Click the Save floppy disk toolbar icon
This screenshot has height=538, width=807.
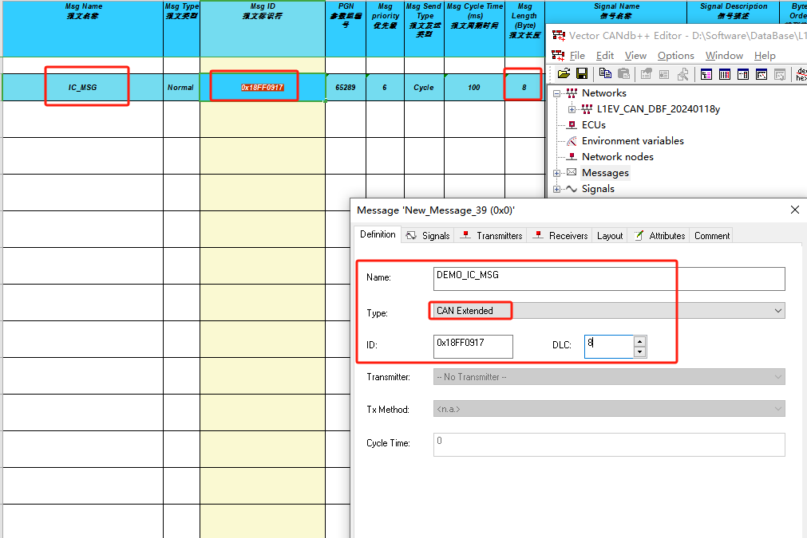582,74
